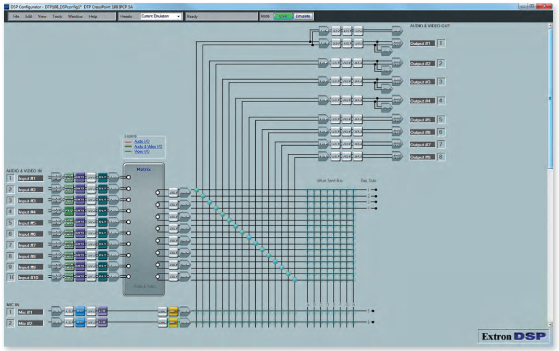The height and width of the screenshot is (351, 559).
Task: Expand the Presets dropdown
Action: [178, 16]
